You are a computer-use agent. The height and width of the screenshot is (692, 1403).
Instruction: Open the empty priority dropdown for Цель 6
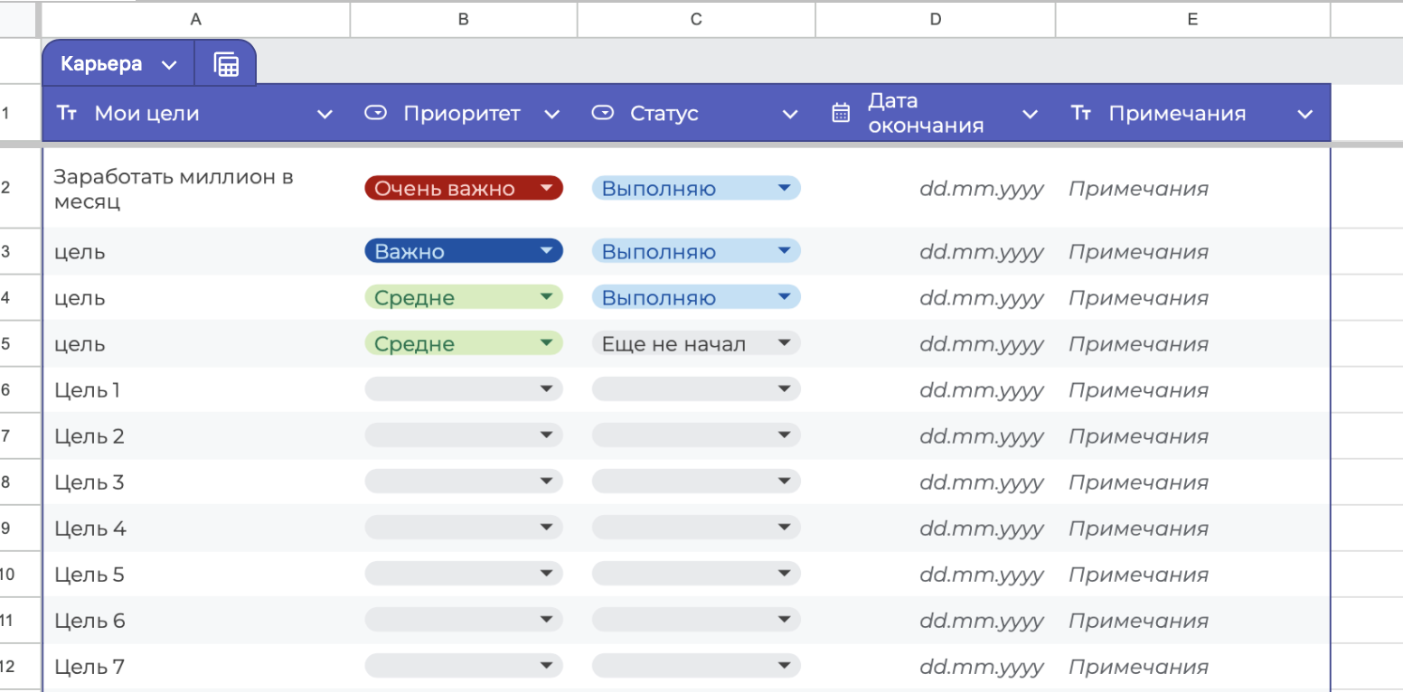point(464,620)
